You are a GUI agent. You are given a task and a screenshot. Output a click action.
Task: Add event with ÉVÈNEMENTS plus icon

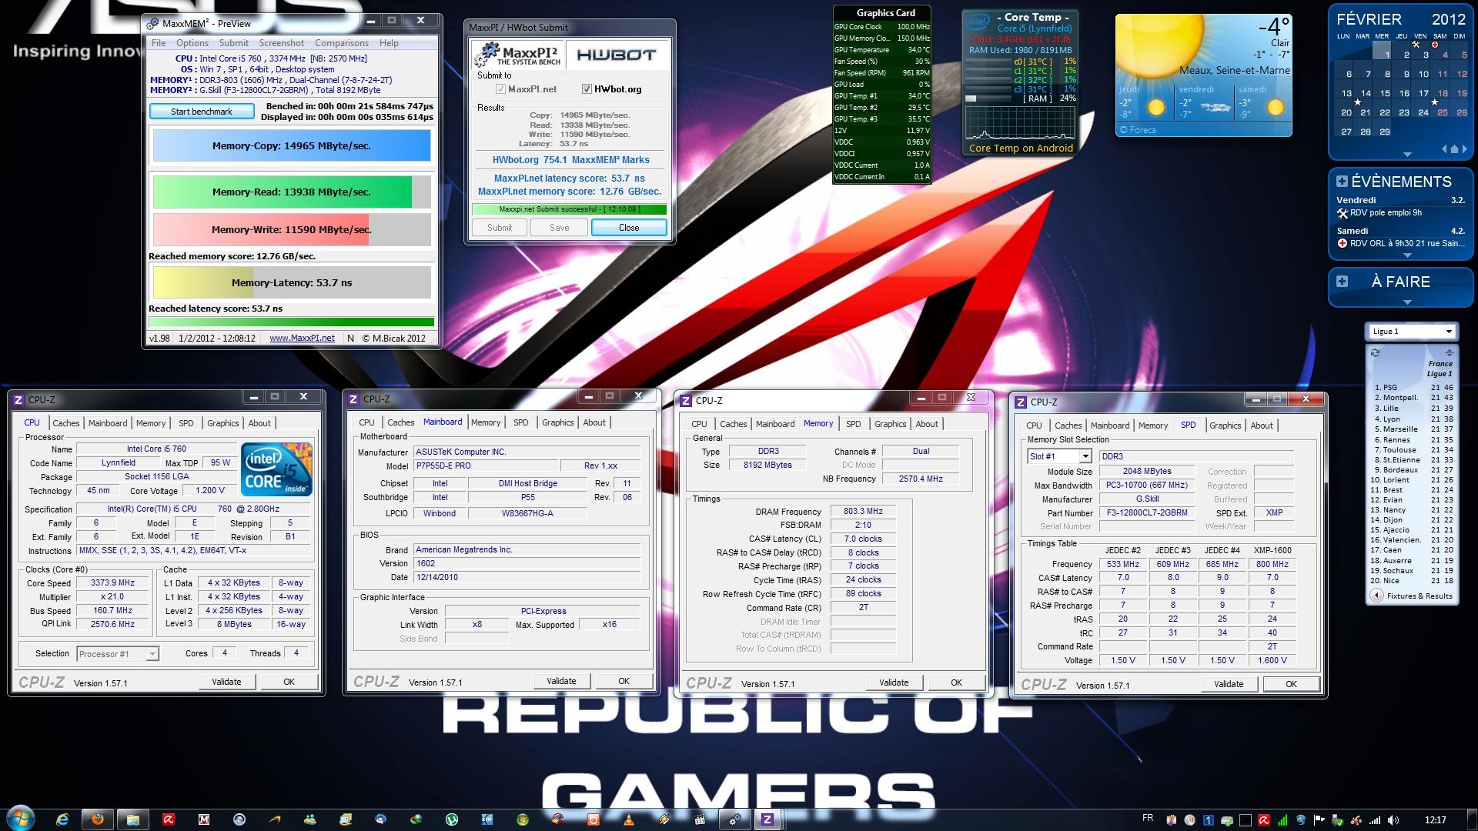(1342, 182)
